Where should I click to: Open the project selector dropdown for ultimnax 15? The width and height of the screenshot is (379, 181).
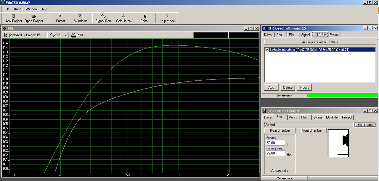pyautogui.click(x=44, y=35)
